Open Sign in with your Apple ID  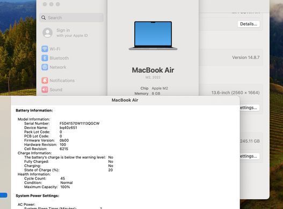tap(72, 33)
